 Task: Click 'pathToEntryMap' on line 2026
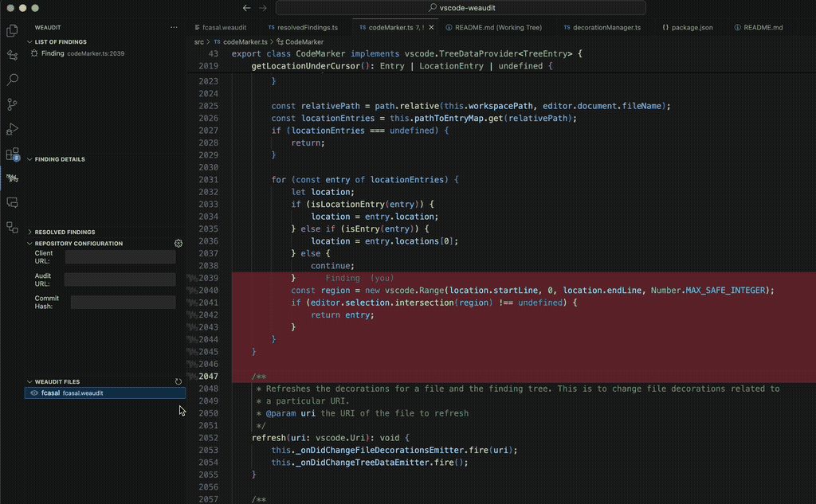[449, 119]
